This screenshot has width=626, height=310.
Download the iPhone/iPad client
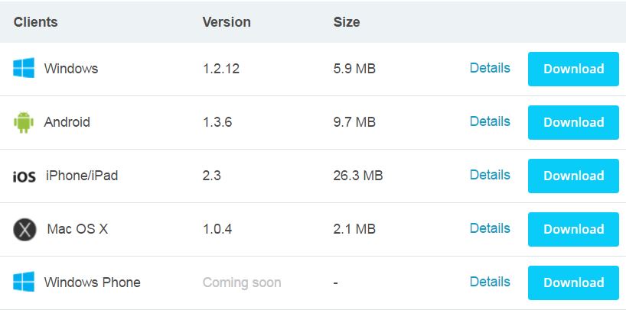click(x=573, y=176)
